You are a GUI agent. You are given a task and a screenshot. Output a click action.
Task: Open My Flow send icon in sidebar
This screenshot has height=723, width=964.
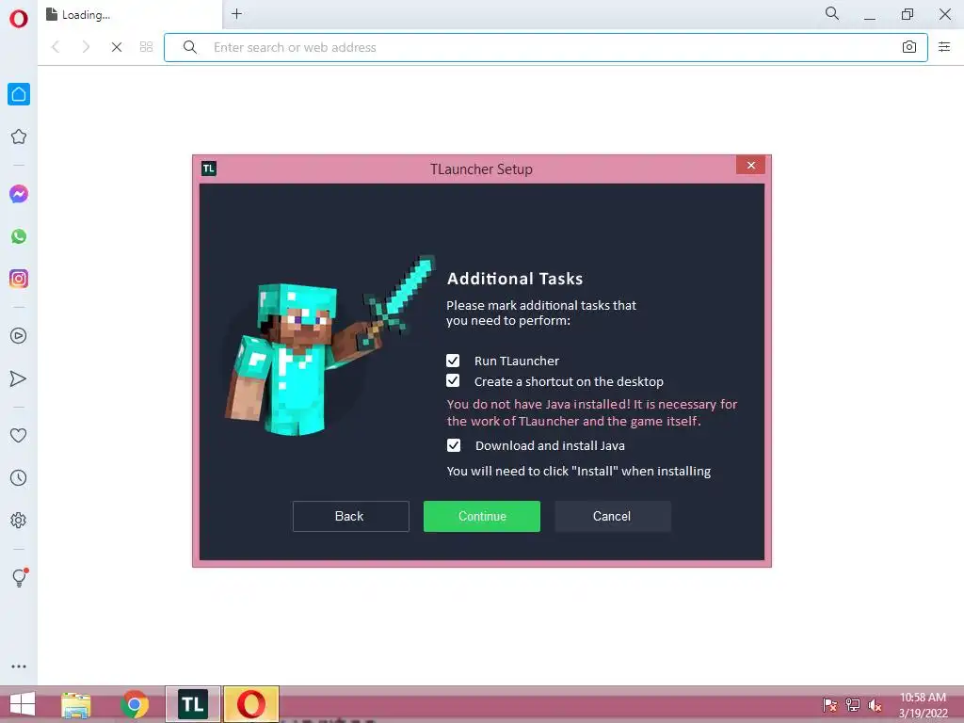point(19,378)
